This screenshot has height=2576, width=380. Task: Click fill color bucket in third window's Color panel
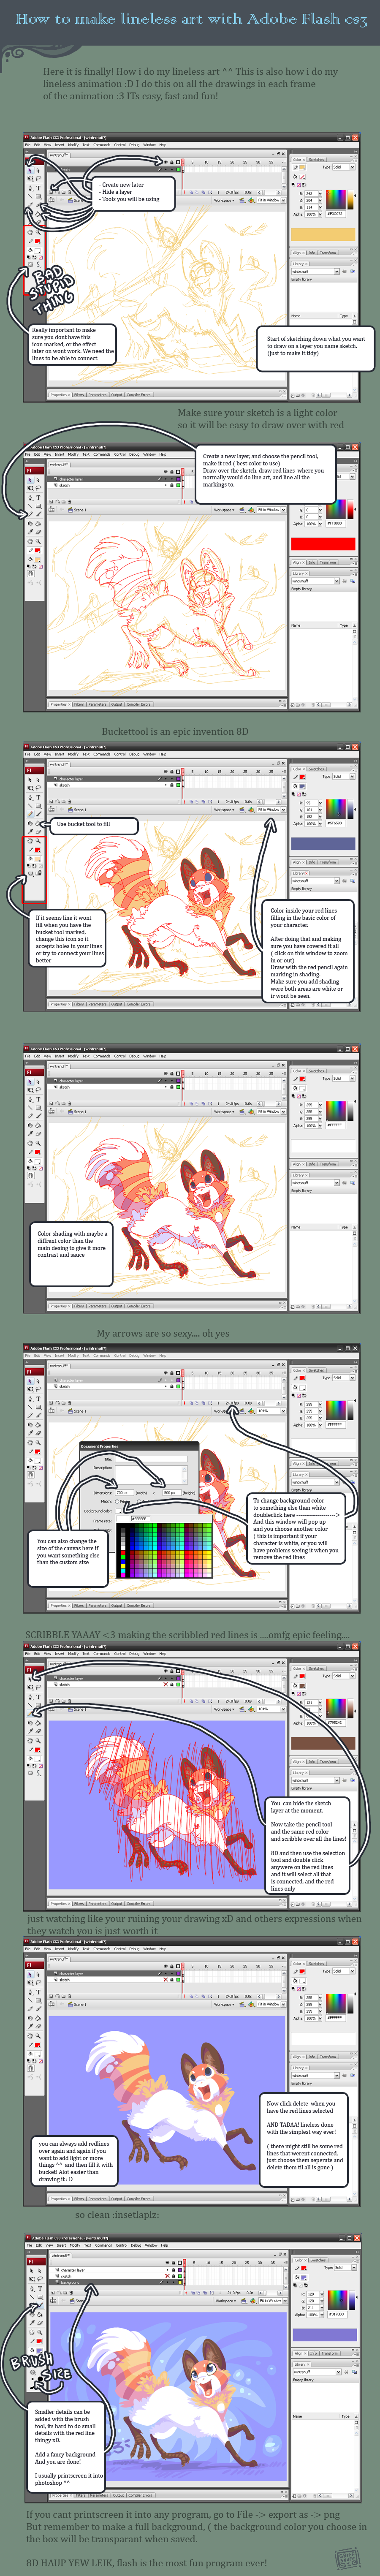(296, 786)
